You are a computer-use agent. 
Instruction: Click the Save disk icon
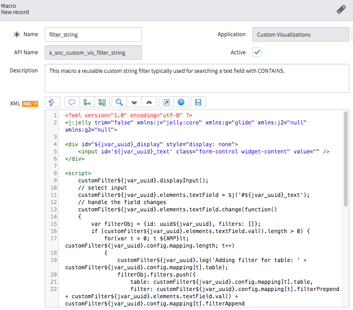pyautogui.click(x=198, y=102)
